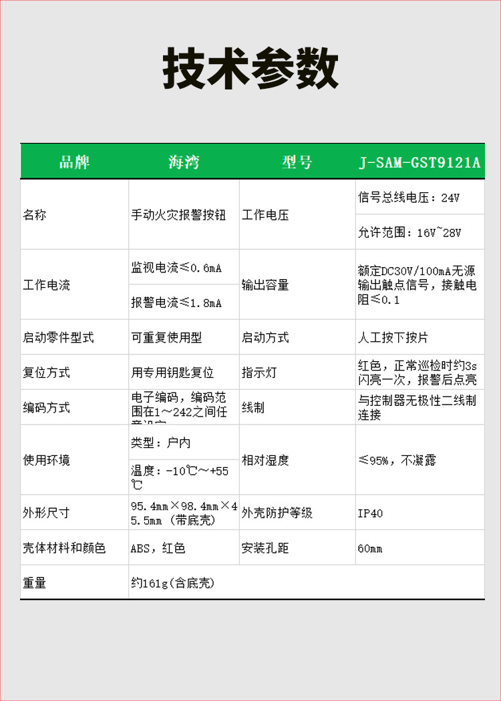501x701 pixels.
Task: Select the 温度：-10℃～+55℃ cell
Action: pyautogui.click(x=184, y=477)
